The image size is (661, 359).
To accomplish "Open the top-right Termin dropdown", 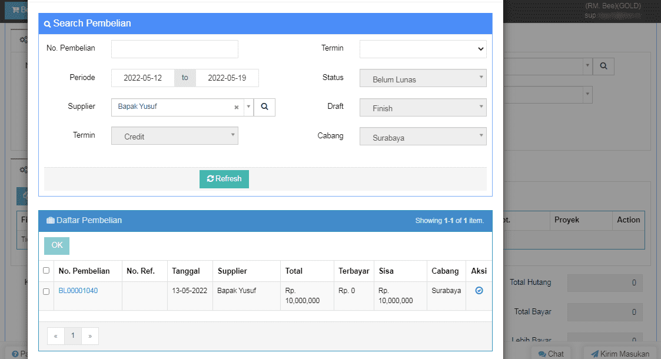I will tap(423, 49).
